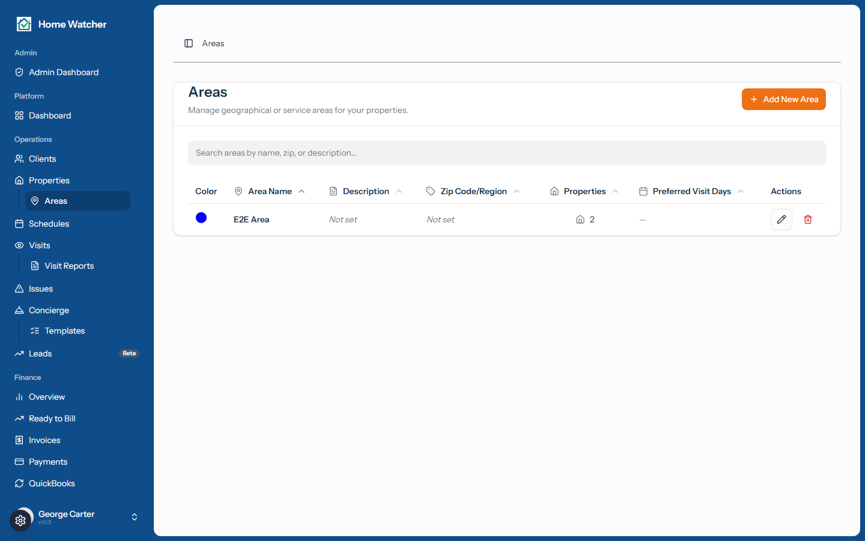Click the tag icon beside Zip Code/Region
This screenshot has width=865, height=541.
click(431, 191)
